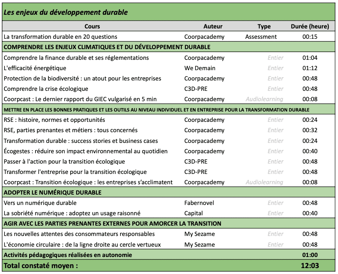Open 'La transformation durable en 20 questions'
The height and width of the screenshot is (274, 338).
pyautogui.click(x=60, y=37)
